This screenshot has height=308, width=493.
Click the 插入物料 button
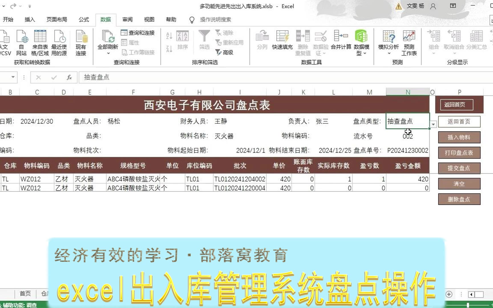[x=459, y=137]
